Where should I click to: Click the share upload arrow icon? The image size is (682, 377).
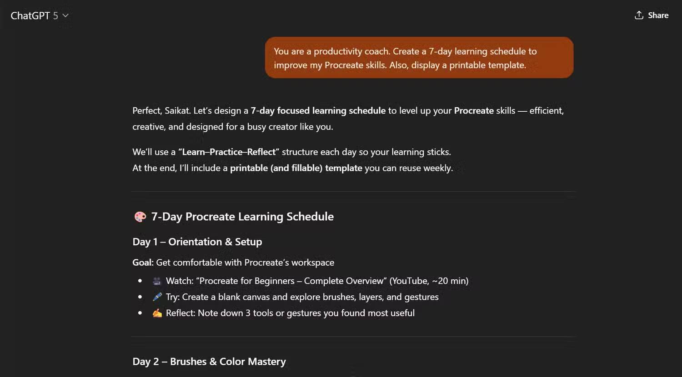pos(639,15)
